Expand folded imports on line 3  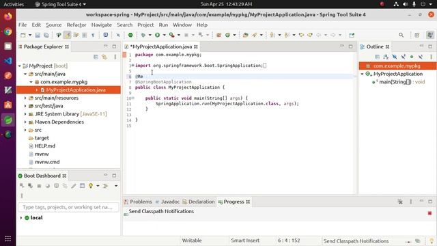tap(132, 66)
